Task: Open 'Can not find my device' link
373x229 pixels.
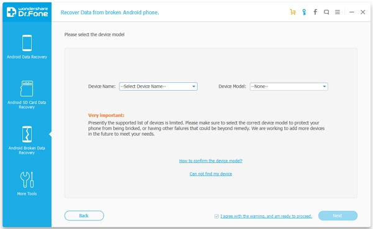Action: pos(211,174)
